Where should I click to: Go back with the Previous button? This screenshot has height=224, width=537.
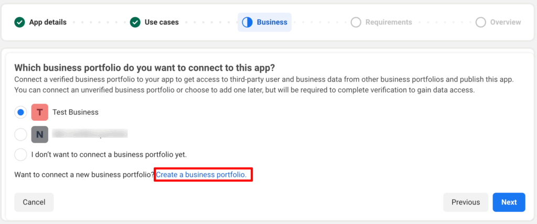(x=466, y=202)
